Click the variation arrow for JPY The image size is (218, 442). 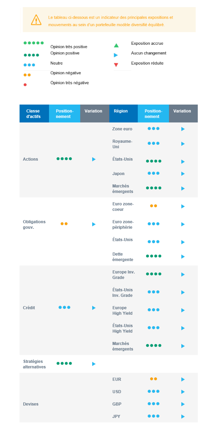click(x=183, y=417)
